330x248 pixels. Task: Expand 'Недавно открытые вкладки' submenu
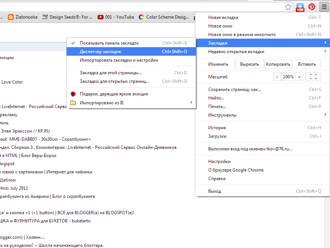262,52
